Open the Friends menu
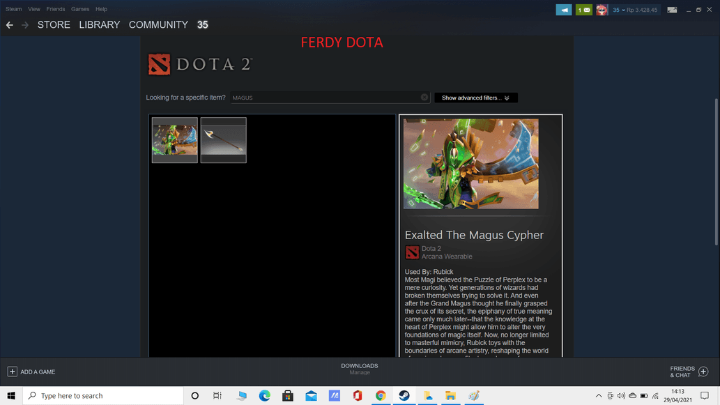 click(56, 9)
